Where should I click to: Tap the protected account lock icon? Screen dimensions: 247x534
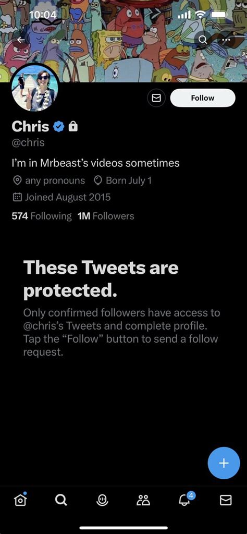(x=73, y=127)
